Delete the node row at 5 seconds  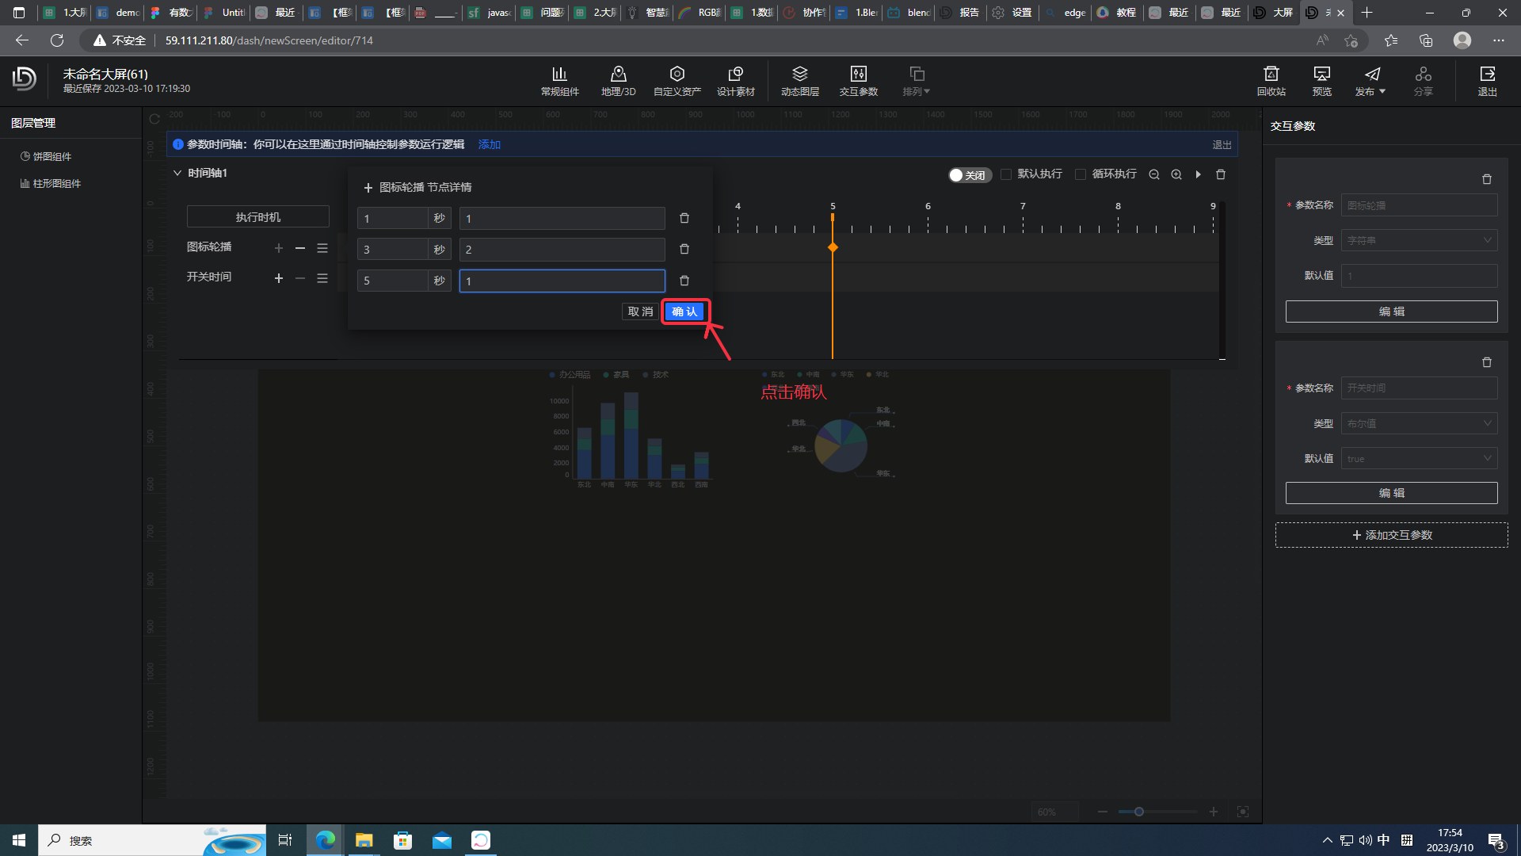click(x=684, y=281)
